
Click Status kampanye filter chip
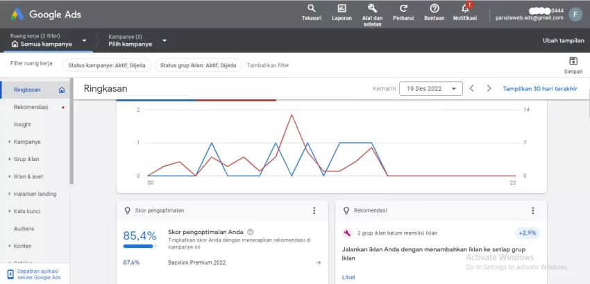pyautogui.click(x=107, y=65)
